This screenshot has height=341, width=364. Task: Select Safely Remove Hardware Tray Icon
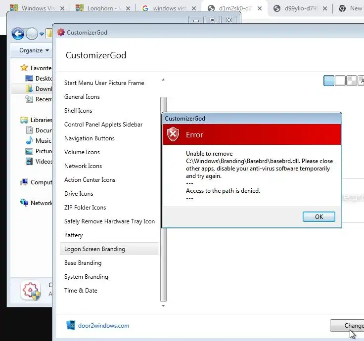(110, 221)
